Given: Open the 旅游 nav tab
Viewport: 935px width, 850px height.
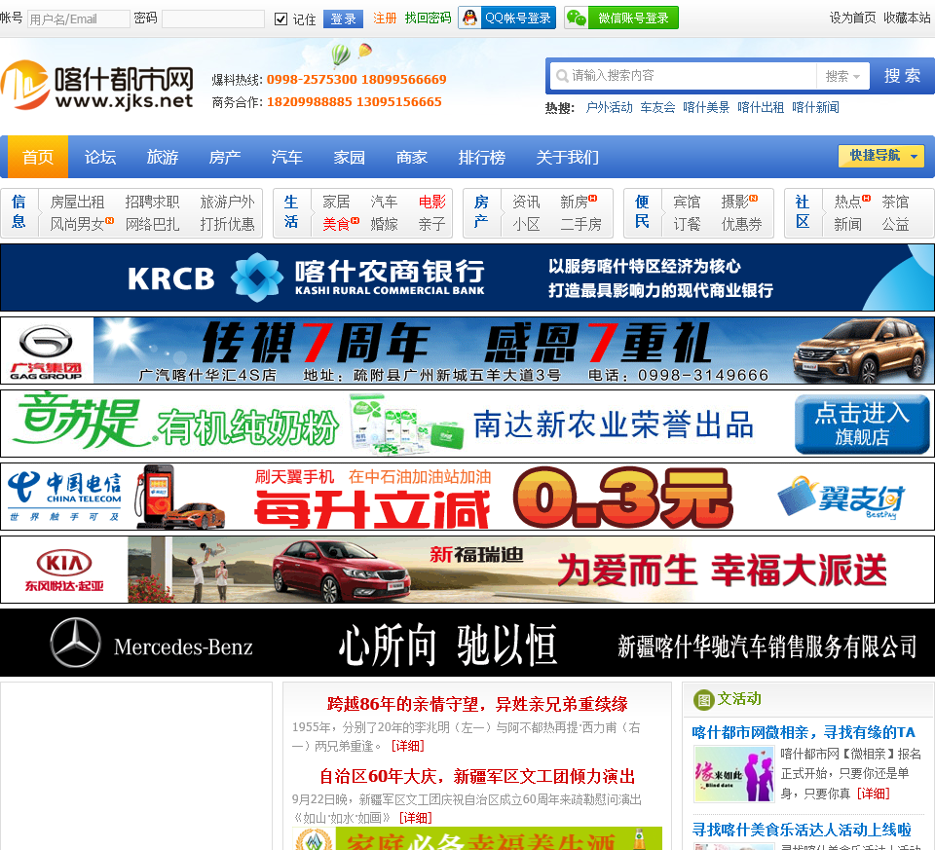Looking at the screenshot, I should coord(163,157).
